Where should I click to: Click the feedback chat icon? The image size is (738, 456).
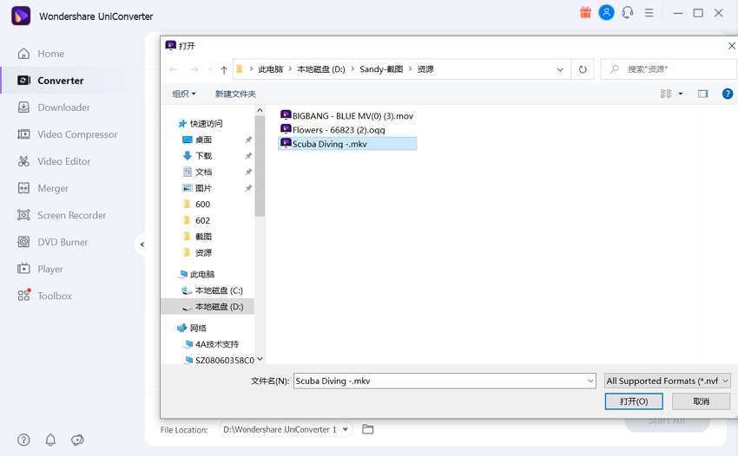(77, 440)
